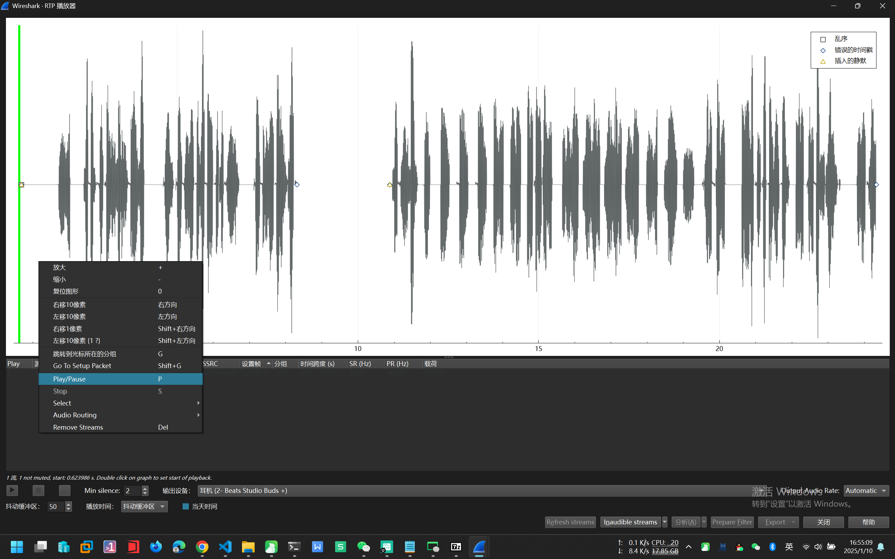The width and height of the screenshot is (895, 559).
Task: Click the 帮助 button
Action: (868, 522)
